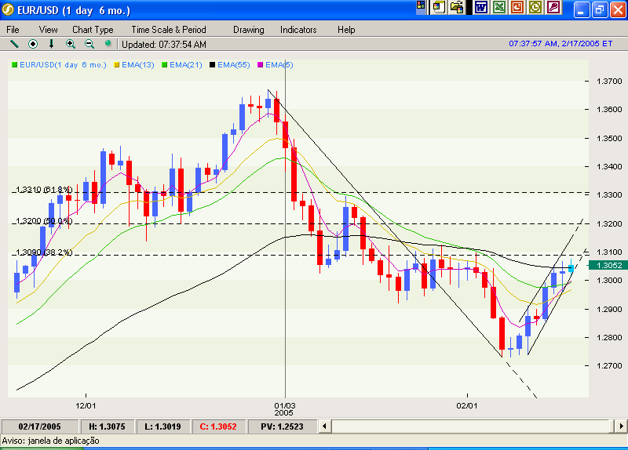Launch Outlook clock icon from shortcut bar
This screenshot has width=628, height=450.
pyautogui.click(x=535, y=7)
